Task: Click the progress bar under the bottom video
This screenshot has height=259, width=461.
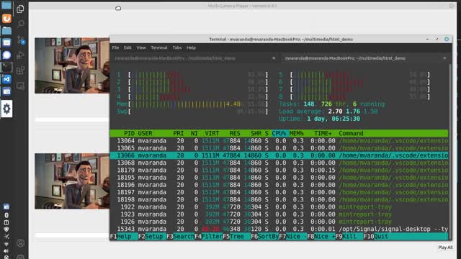Action: (x=72, y=235)
